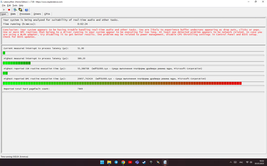Screen dimensions: 267x166
Task: Click the LatencyMon taskbar icon
Action: [165, 162]
